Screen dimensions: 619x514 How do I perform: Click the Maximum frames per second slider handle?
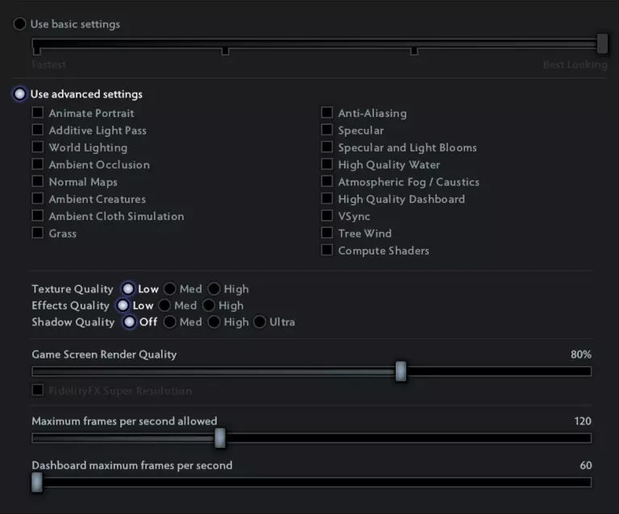coord(220,437)
